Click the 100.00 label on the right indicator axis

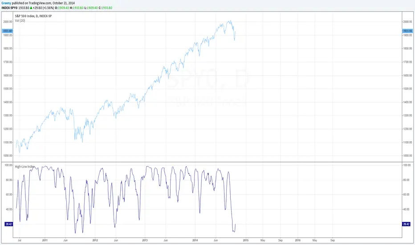tap(407, 165)
